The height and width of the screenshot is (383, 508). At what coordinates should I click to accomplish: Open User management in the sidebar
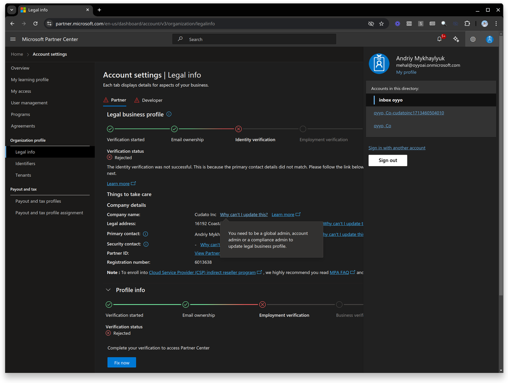tap(29, 103)
